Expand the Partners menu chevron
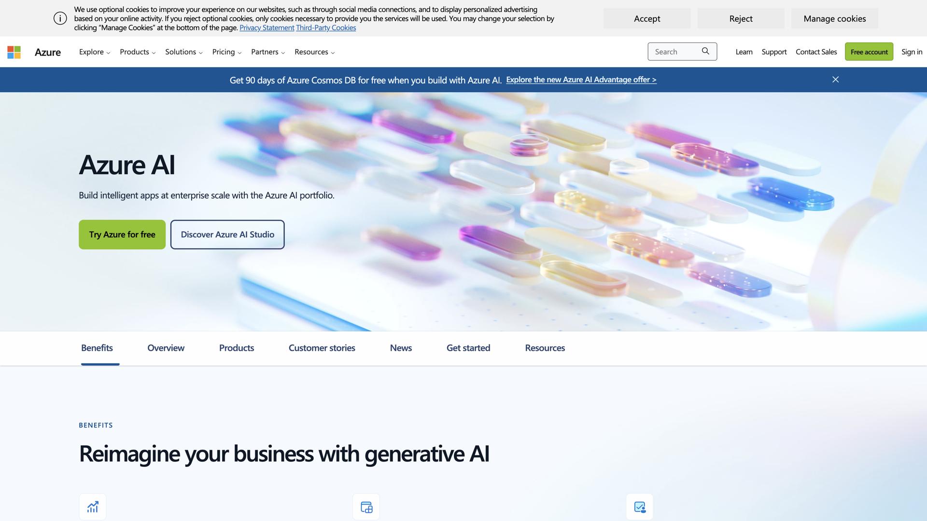The width and height of the screenshot is (927, 521). (x=283, y=52)
